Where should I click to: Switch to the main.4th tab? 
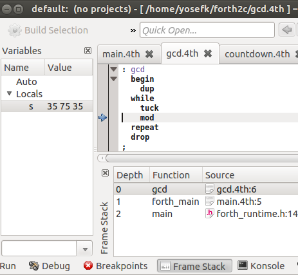(121, 54)
